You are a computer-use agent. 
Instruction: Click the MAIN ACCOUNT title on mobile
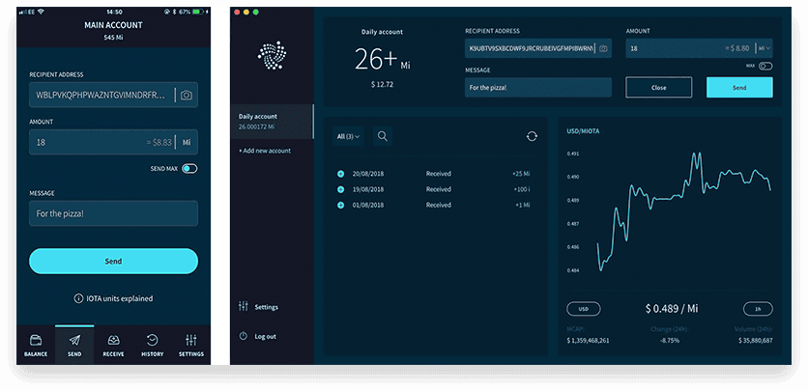point(113,25)
